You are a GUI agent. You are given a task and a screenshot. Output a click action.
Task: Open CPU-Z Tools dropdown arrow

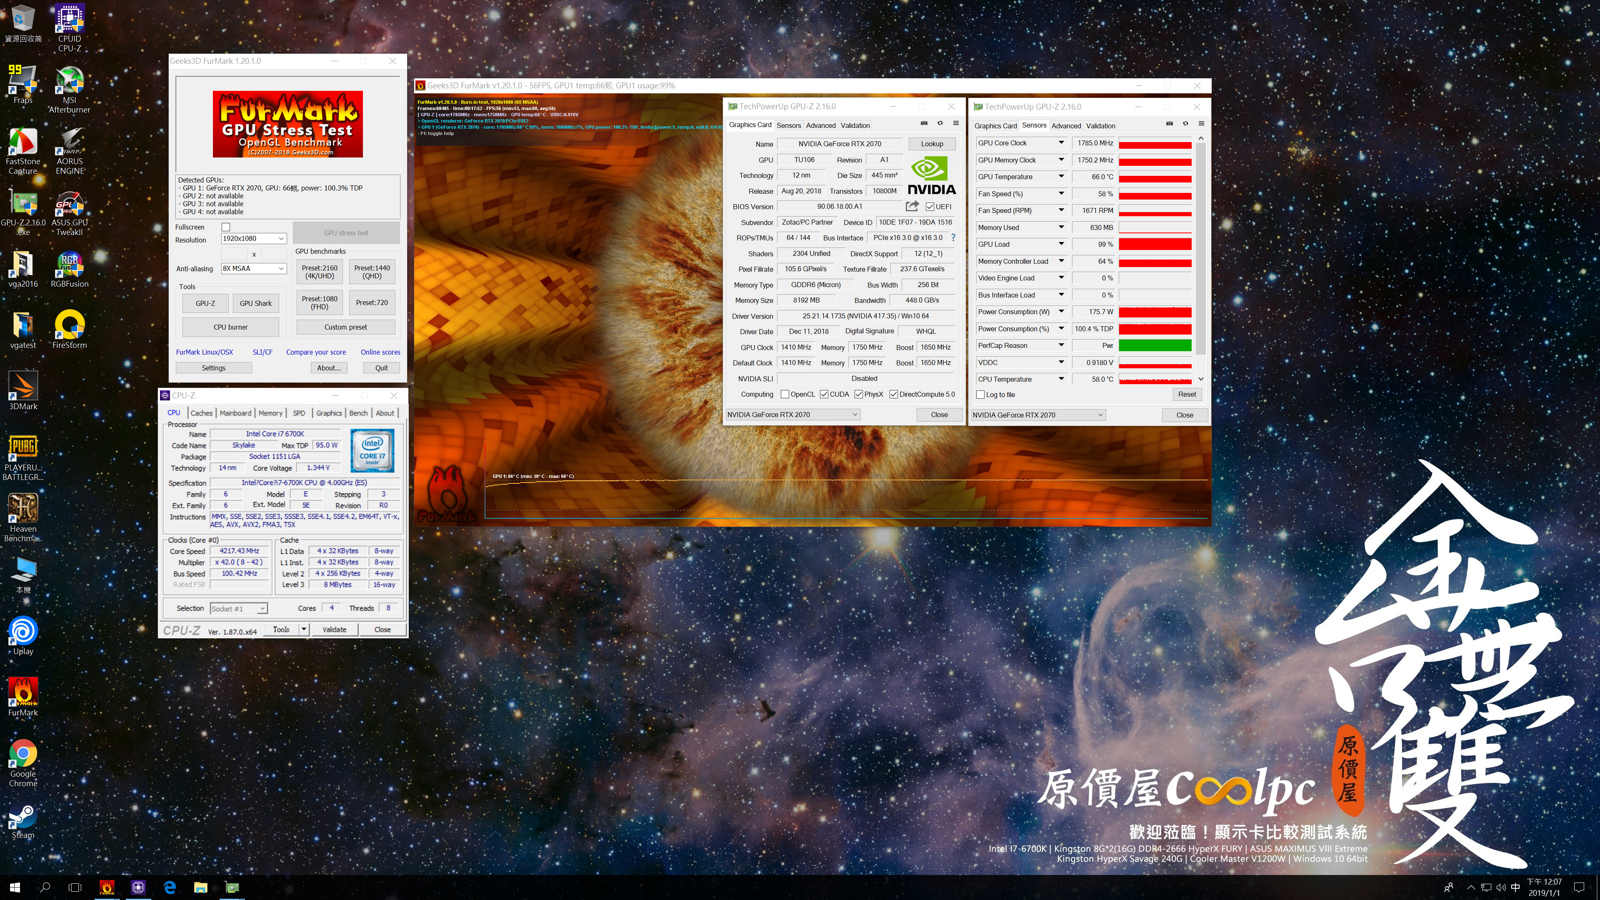tap(304, 629)
